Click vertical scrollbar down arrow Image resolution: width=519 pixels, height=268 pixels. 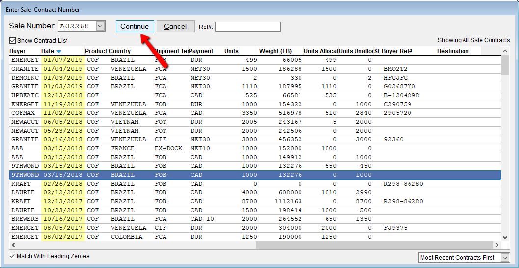pos(505,237)
